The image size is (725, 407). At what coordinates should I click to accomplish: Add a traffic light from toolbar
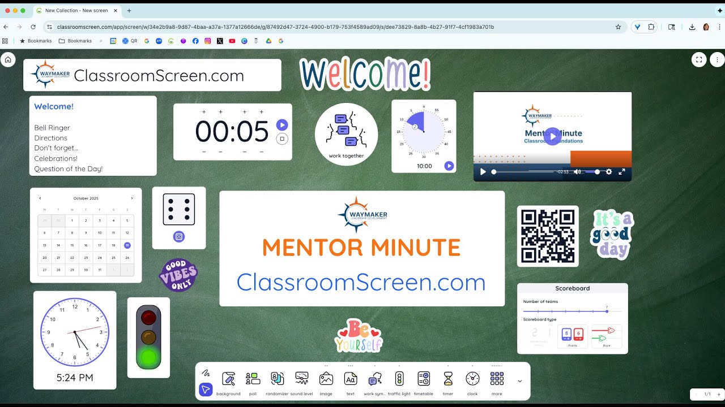coord(399,384)
